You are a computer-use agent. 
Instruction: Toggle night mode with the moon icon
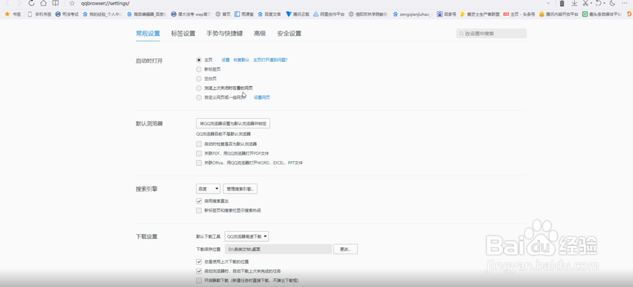pyautogui.click(x=612, y=3)
